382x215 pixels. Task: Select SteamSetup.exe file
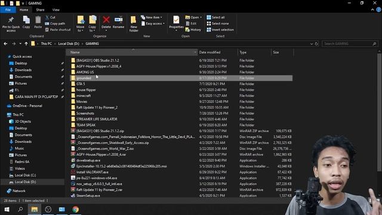tap(88, 195)
